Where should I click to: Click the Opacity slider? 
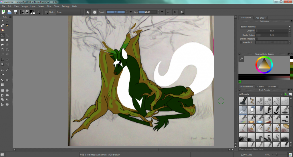[116, 12]
